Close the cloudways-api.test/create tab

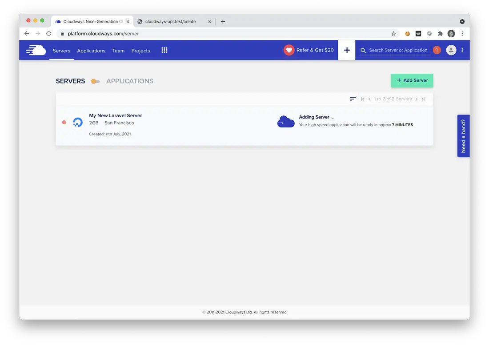point(209,21)
